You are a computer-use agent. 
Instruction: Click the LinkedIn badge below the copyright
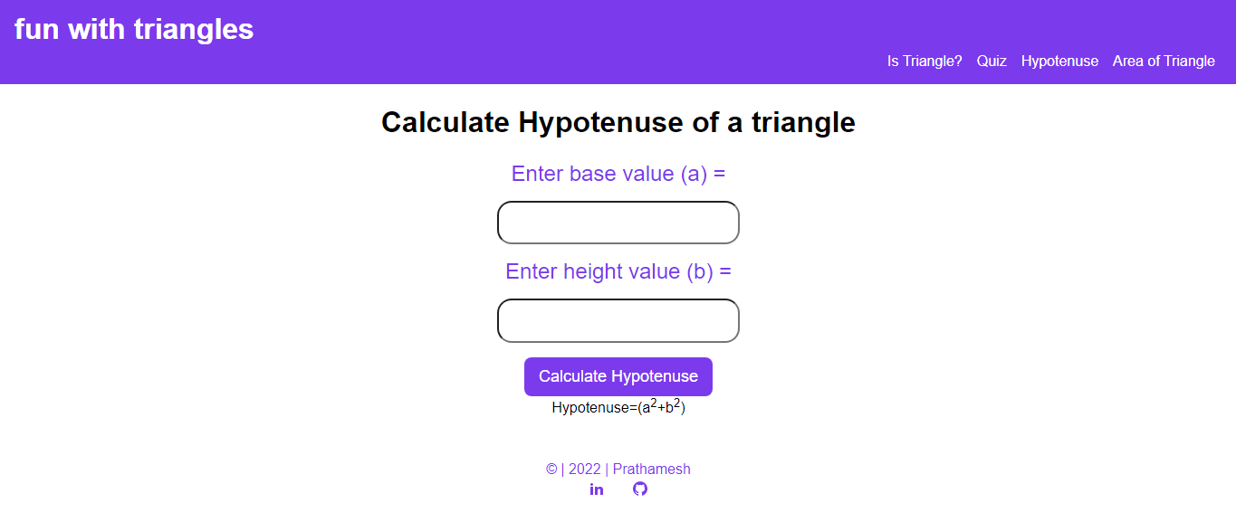[x=596, y=489]
